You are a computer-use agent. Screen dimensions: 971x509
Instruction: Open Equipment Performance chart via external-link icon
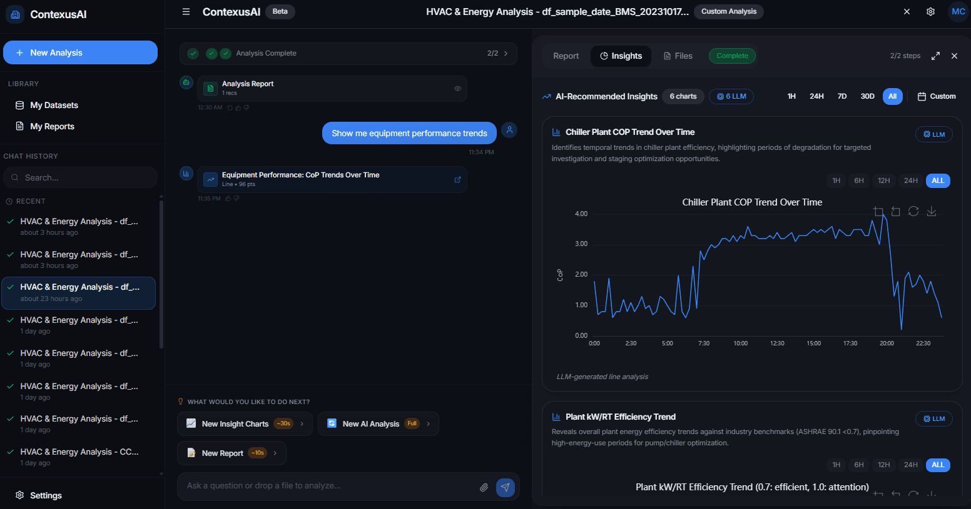[x=457, y=179]
